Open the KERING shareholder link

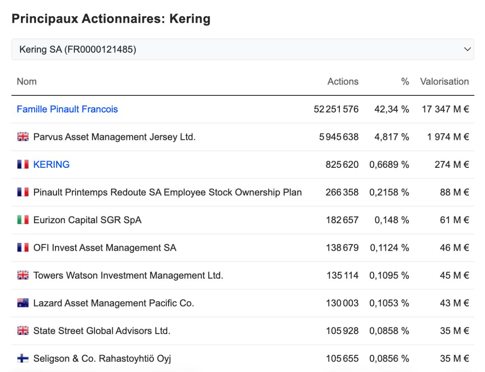coord(51,165)
